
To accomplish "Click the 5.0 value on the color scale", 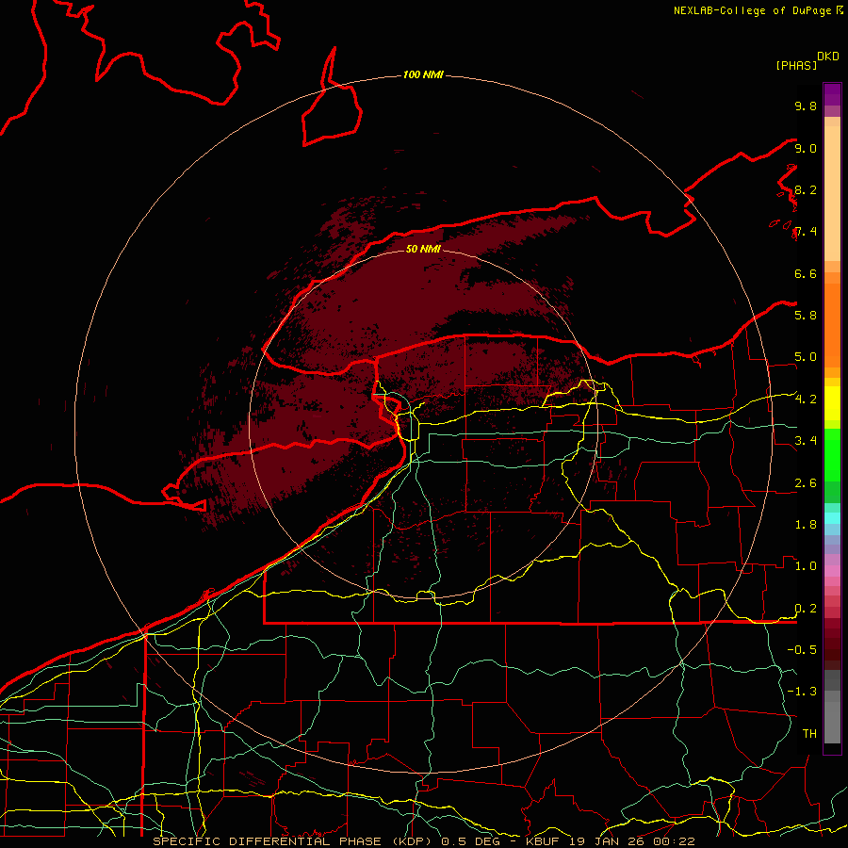I will click(806, 357).
